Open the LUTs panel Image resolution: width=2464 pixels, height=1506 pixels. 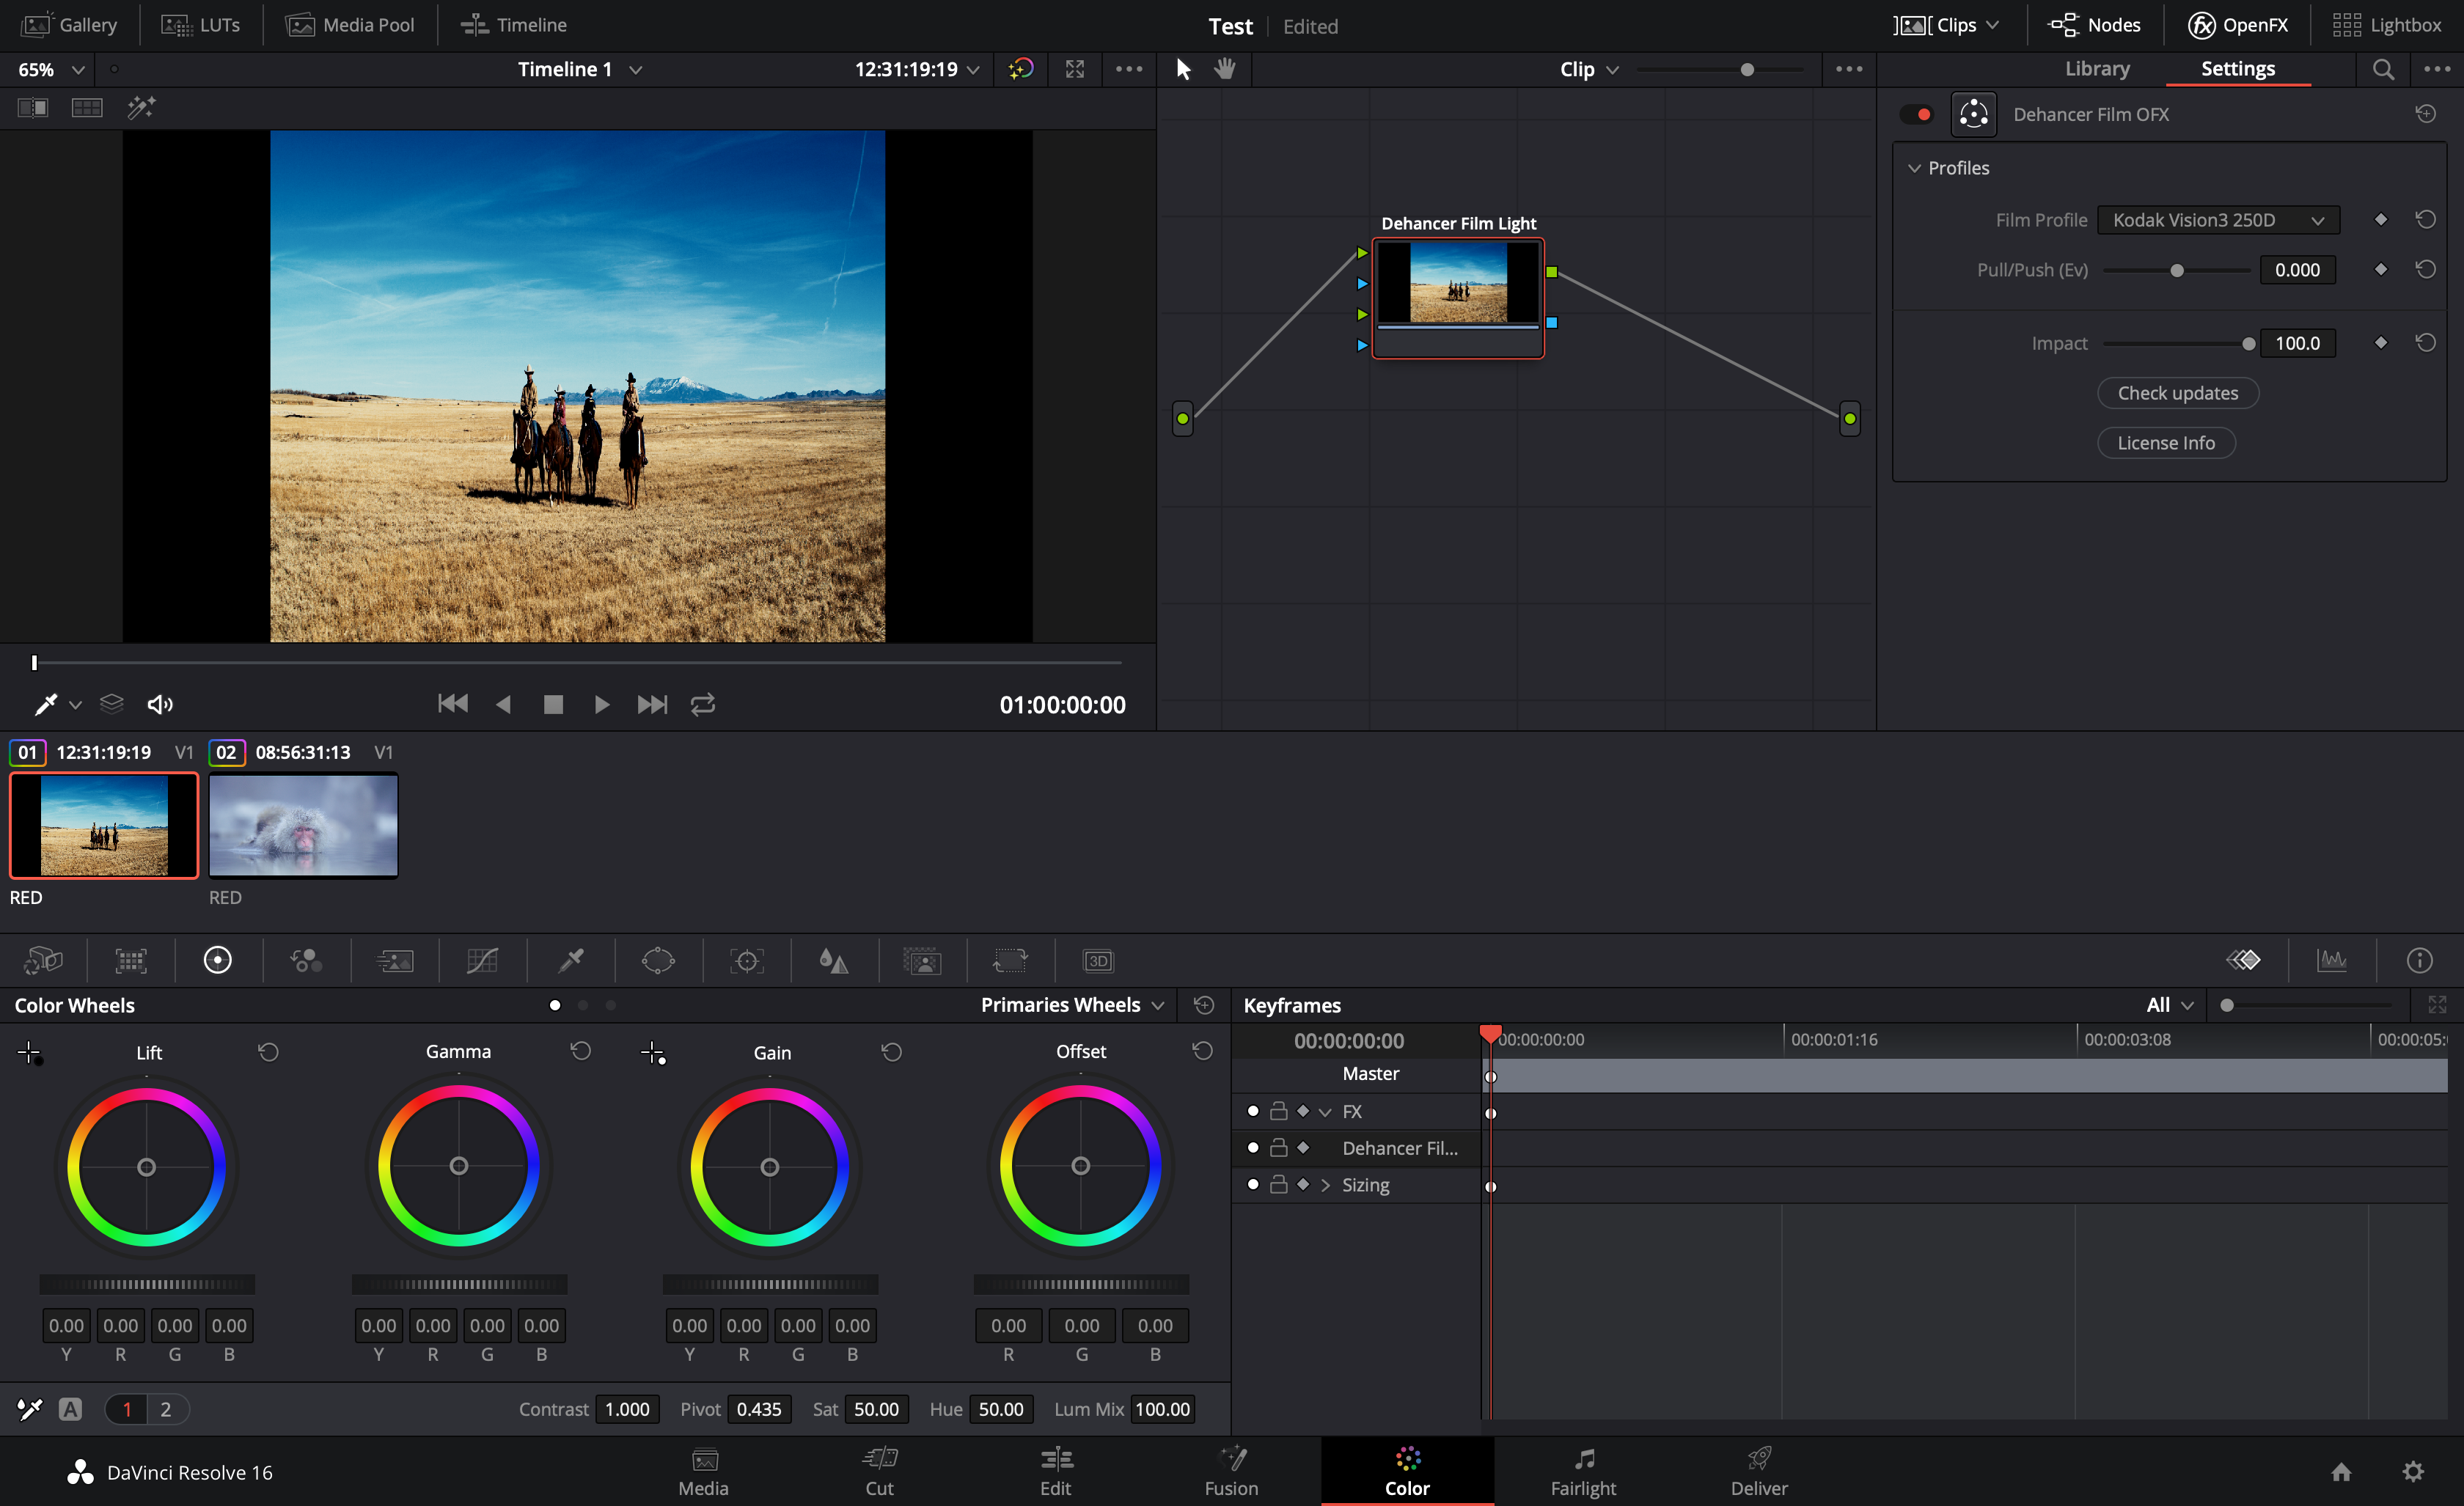click(200, 25)
